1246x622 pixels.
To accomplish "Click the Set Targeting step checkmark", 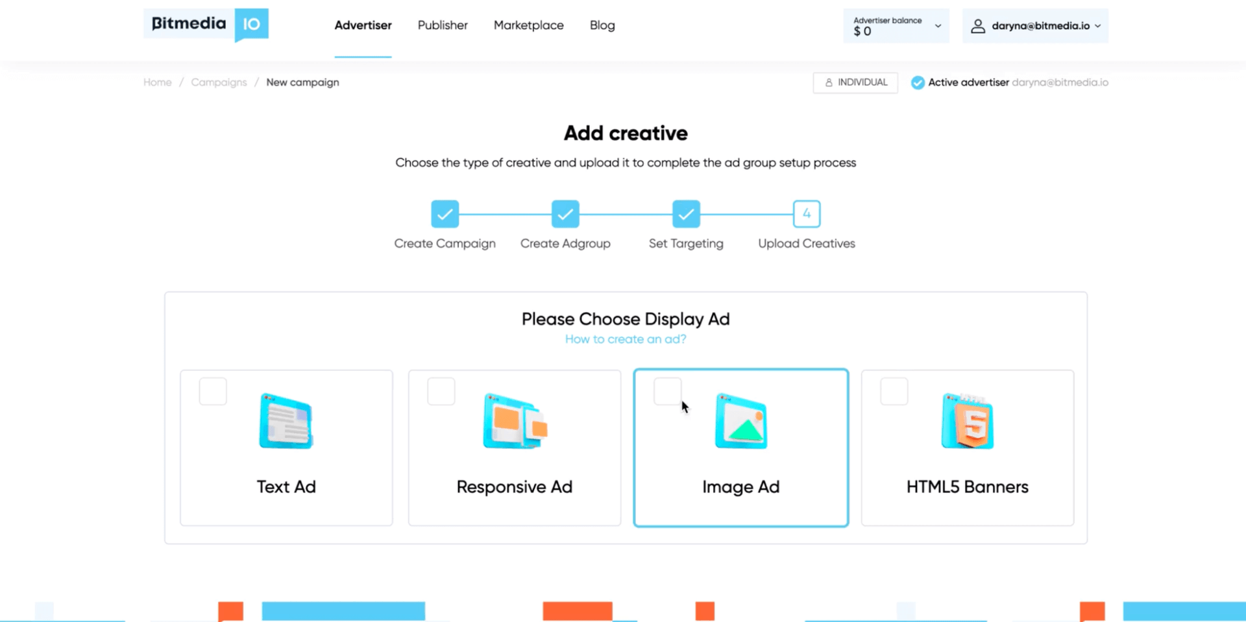I will coord(686,213).
